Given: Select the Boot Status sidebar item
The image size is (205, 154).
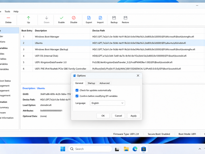Looking at the screenshot, I should click(x=5, y=81).
